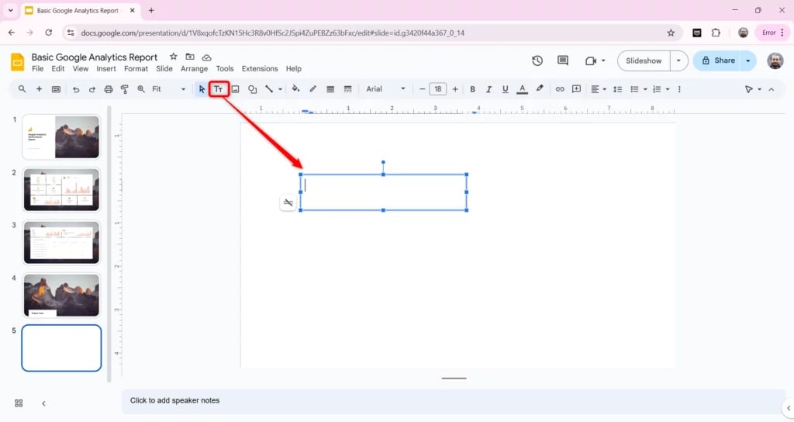
Task: Open the text Align dropdown
Action: pos(599,89)
